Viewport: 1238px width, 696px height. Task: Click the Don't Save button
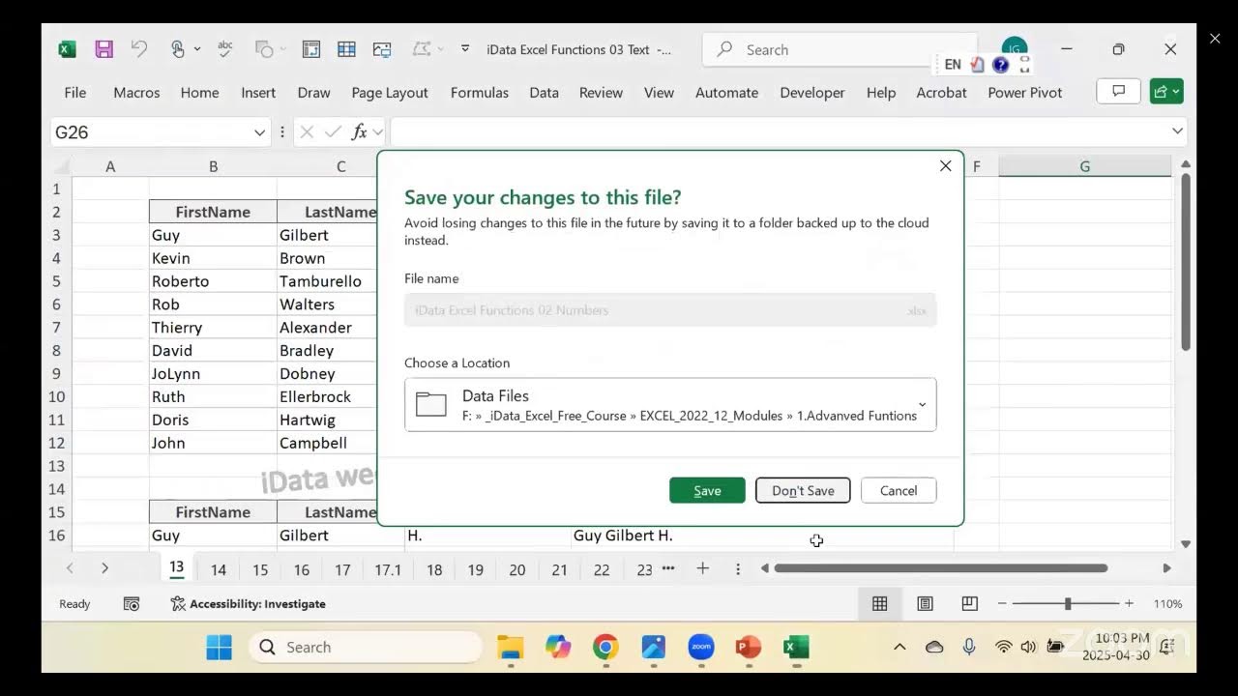click(803, 490)
